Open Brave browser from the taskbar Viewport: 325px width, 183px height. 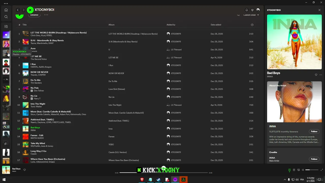click(142, 180)
